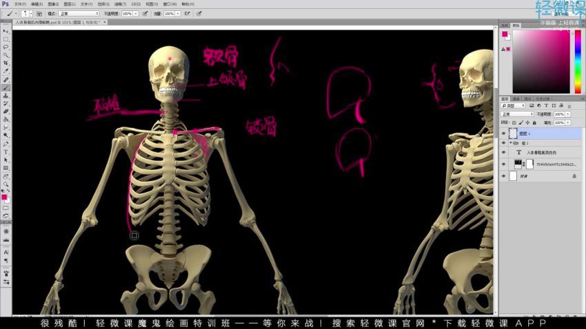
Task: Toggle lock image pixels brush icon
Action: click(521, 123)
